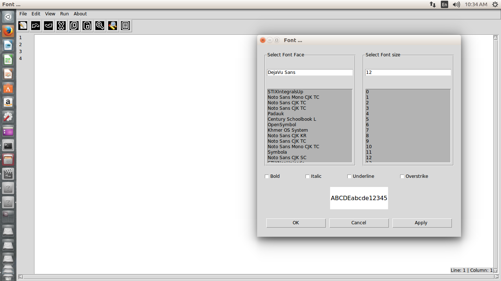The width and height of the screenshot is (501, 281).
Task: Choose size 12 from the font size list
Action: click(x=369, y=157)
